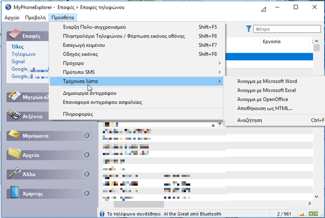Viewport: 325px width, 218px height.
Task: Expand the Αρχεία section chevron
Action: (87, 155)
